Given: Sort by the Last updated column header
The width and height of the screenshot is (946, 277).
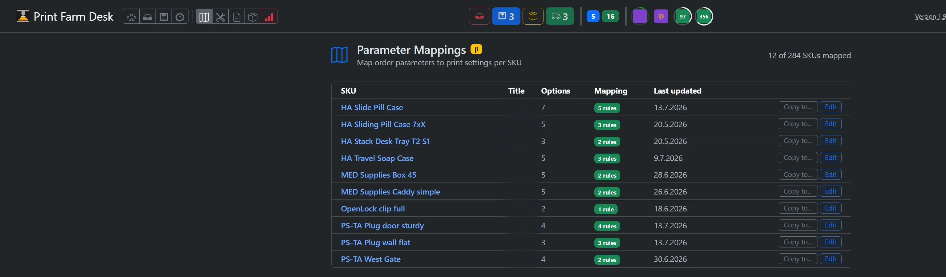Looking at the screenshot, I should coord(677,90).
